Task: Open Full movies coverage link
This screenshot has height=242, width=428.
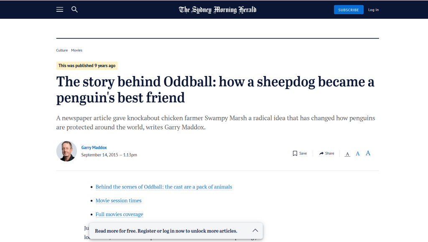Action: pyautogui.click(x=119, y=214)
